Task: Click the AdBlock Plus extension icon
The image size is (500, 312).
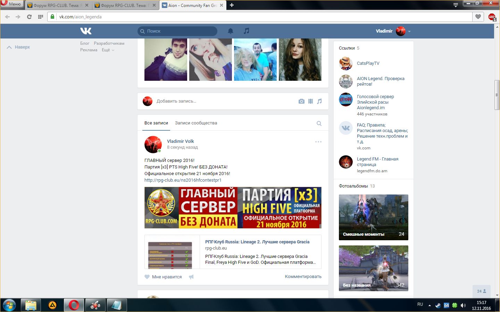Action: 492,17
